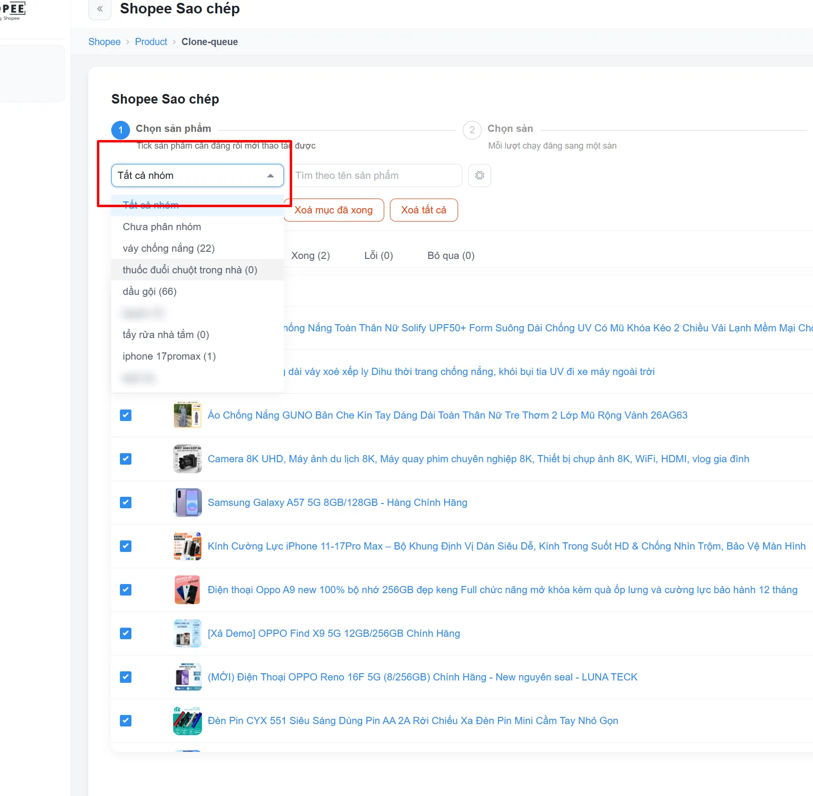Focus the Tìm theo tên sản phẩm field
Screen dimensions: 813x796
click(376, 176)
